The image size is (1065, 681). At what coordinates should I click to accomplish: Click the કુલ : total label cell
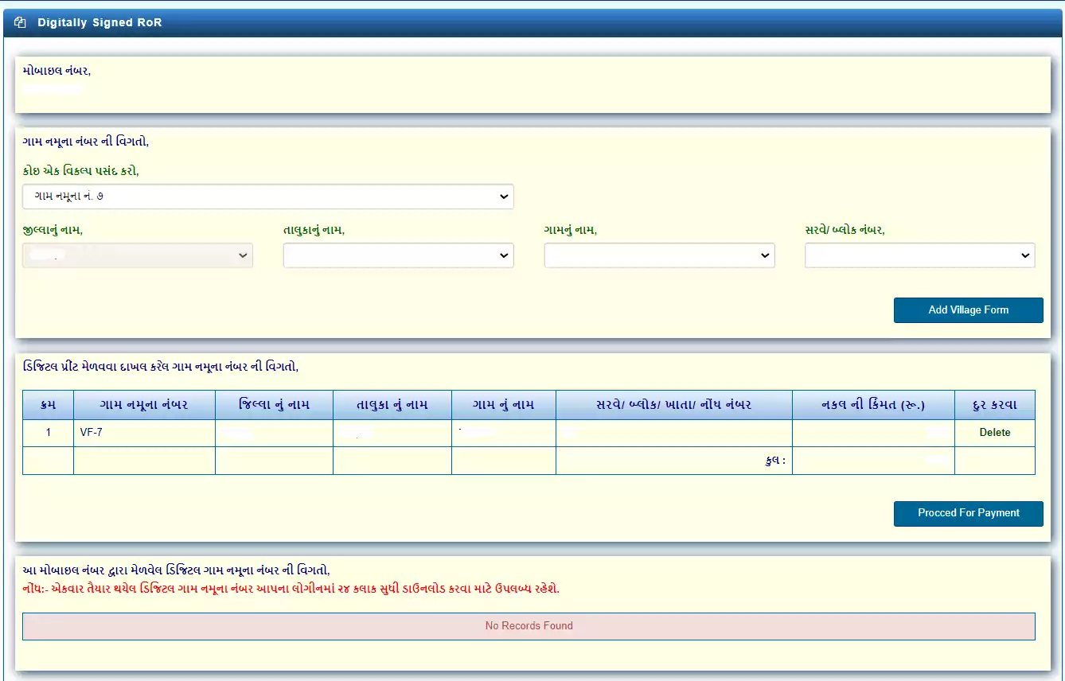773,461
